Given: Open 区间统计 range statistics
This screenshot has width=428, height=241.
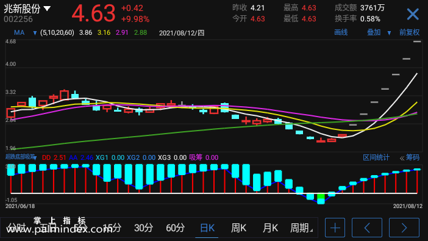Looking at the screenshot, I should [376, 157].
